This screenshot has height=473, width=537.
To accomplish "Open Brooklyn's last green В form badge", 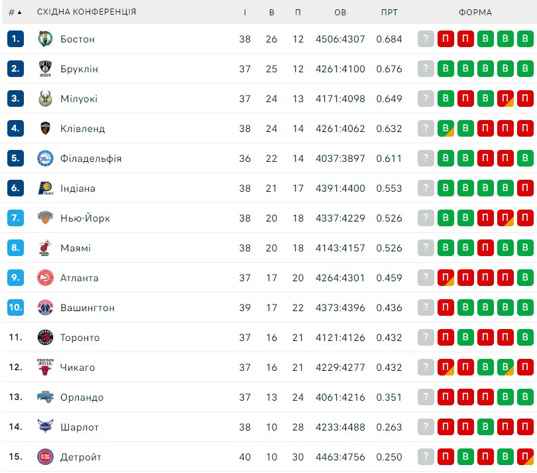I will click(x=525, y=68).
